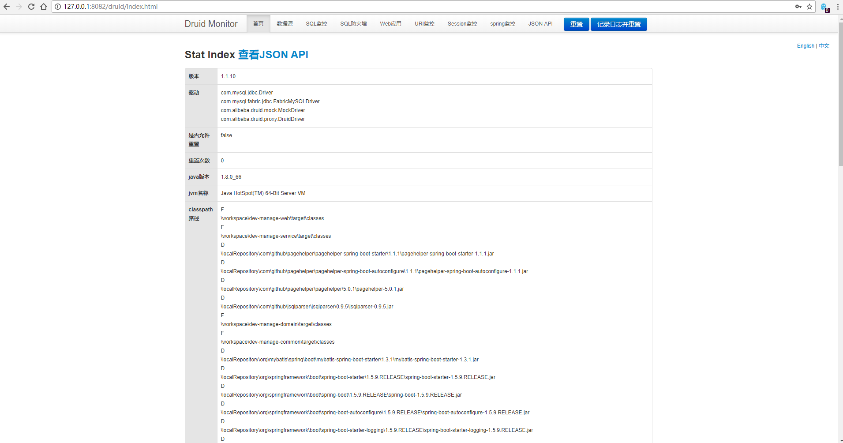
Task: Click the 重置次数 row label
Action: (x=199, y=161)
